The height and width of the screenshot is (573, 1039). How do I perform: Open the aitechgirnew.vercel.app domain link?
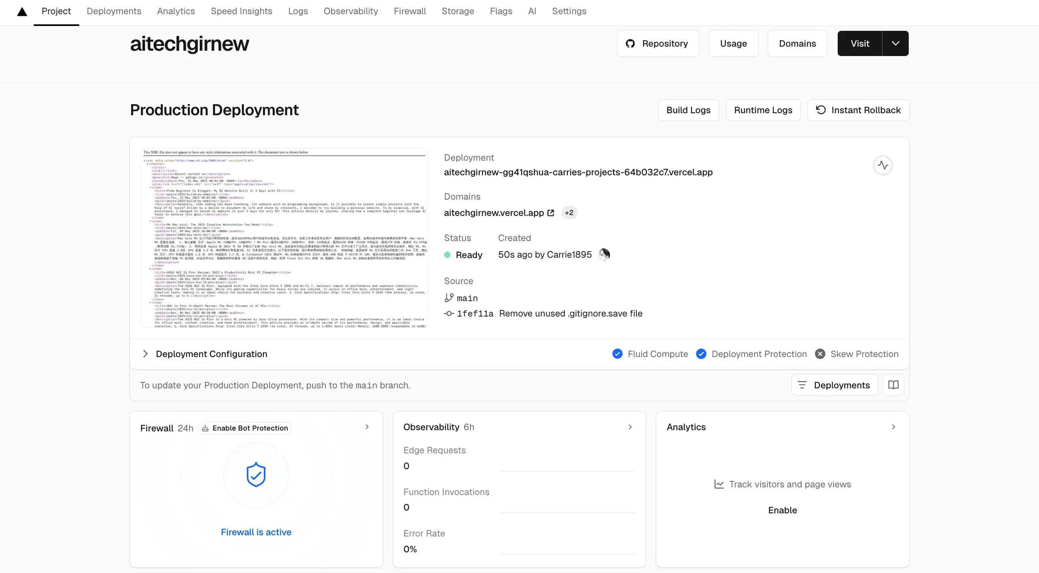click(x=494, y=213)
